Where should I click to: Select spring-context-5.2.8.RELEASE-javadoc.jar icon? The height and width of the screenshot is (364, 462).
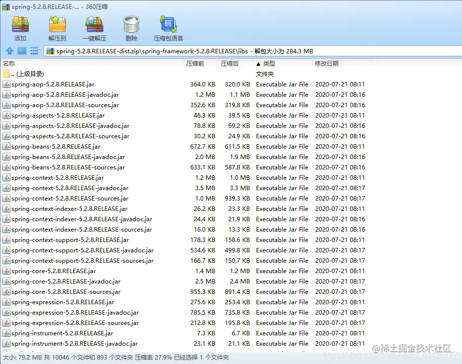click(x=6, y=188)
